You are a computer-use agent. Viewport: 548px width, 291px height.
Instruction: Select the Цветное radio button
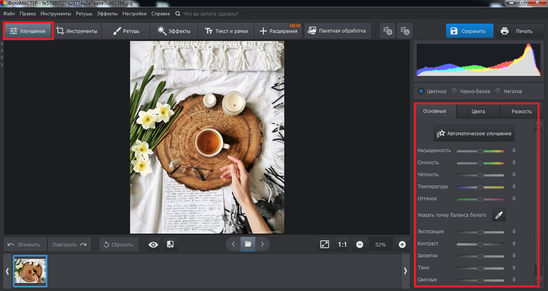point(421,91)
